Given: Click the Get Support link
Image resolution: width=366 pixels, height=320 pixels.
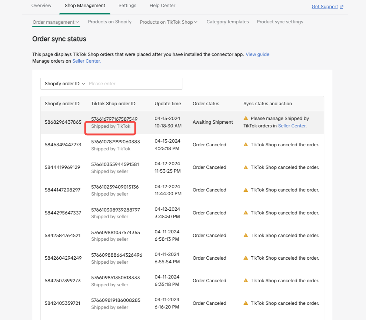Looking at the screenshot, I should point(325,7).
